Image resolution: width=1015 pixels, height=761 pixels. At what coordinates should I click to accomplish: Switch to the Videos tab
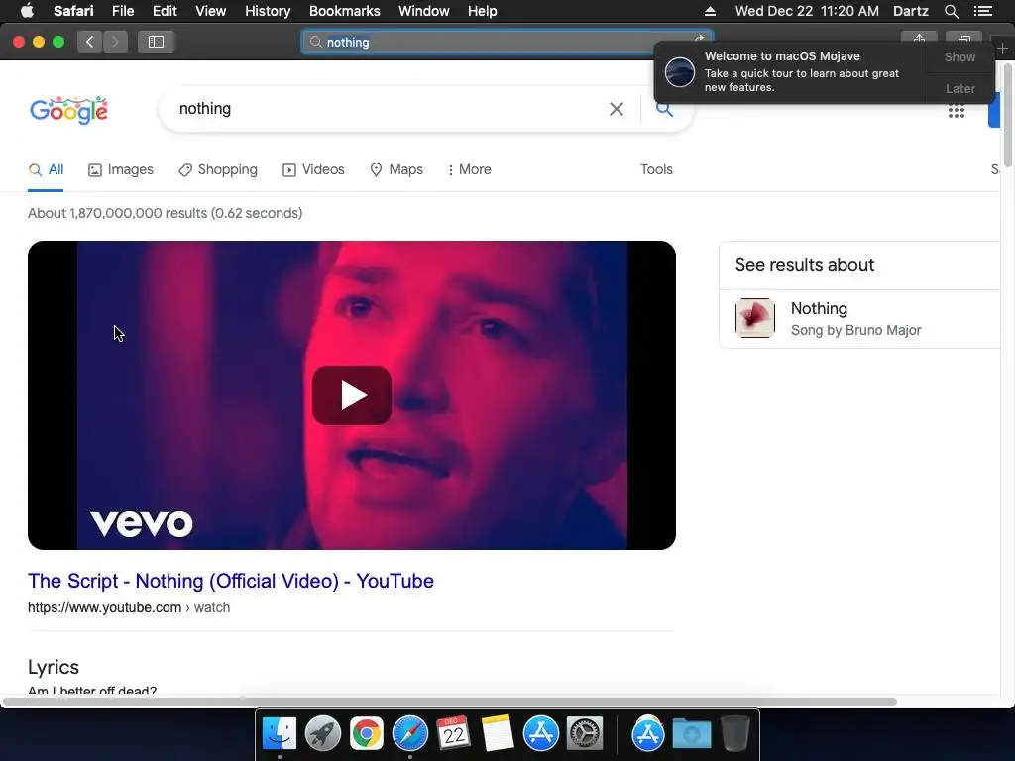313,169
